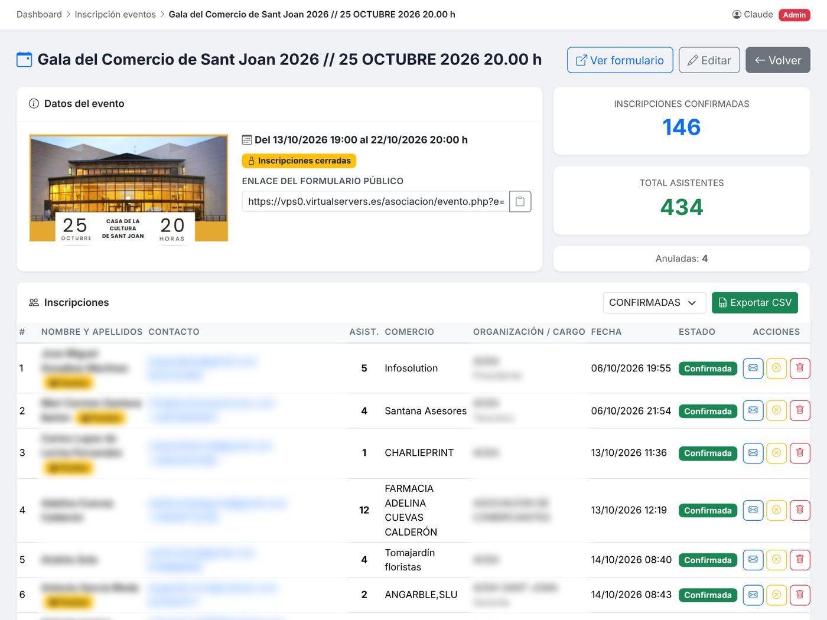Open Inscripción eventos breadcrumb link
827x620 pixels.
tap(115, 14)
